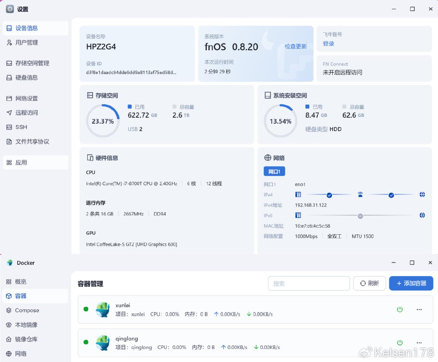The width and height of the screenshot is (438, 362).
Task: Click the container search (搜索) field
Action: 309,283
